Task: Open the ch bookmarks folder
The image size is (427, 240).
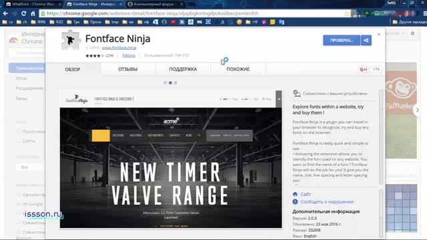Action: point(22,22)
